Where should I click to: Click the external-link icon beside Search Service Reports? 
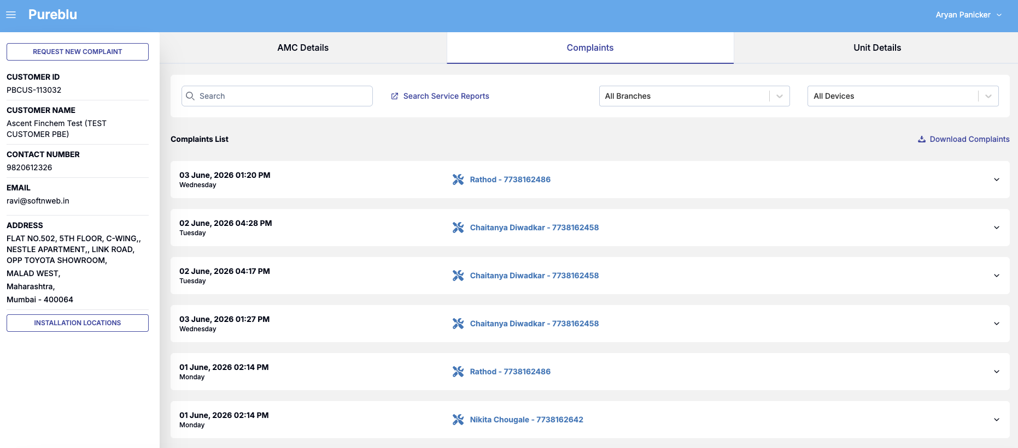(x=395, y=96)
